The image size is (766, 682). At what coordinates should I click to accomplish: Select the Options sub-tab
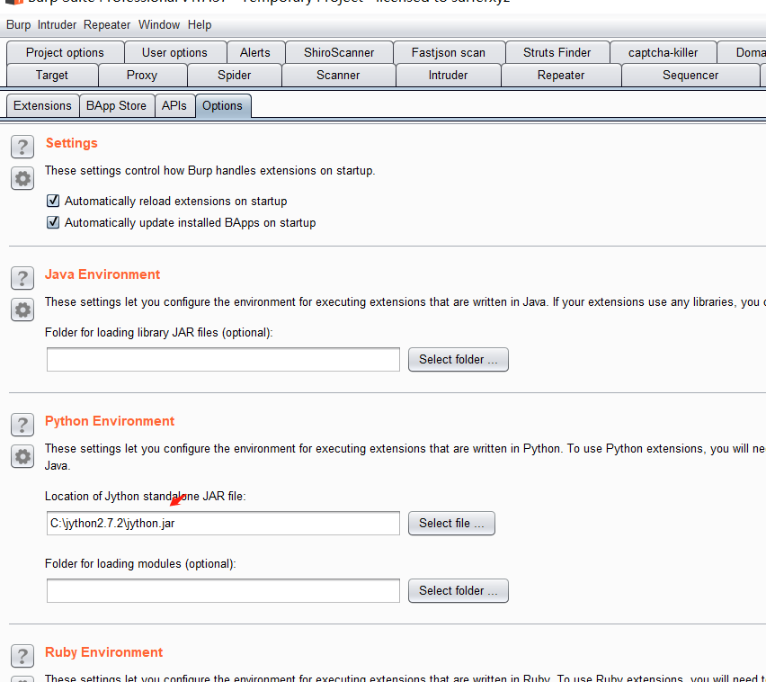pos(223,106)
